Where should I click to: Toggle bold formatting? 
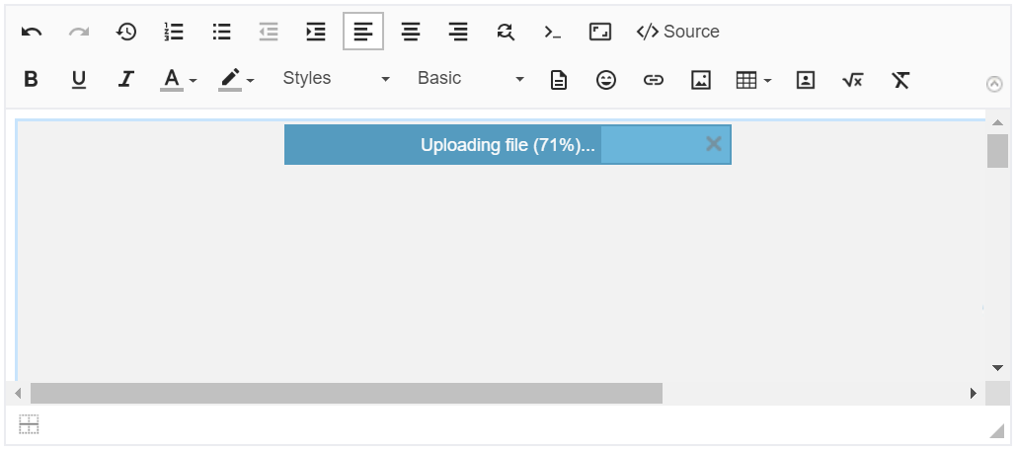32,79
